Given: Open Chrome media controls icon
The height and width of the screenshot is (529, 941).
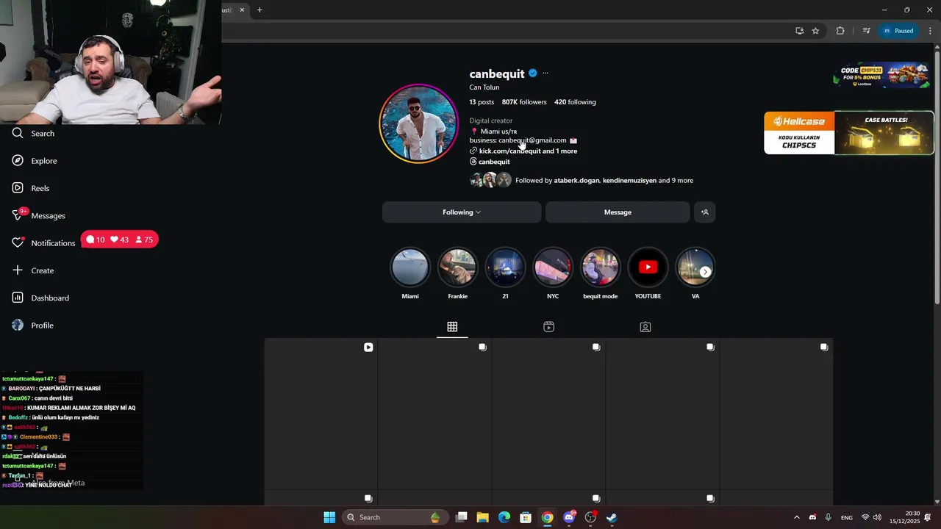Looking at the screenshot, I should pyautogui.click(x=866, y=31).
